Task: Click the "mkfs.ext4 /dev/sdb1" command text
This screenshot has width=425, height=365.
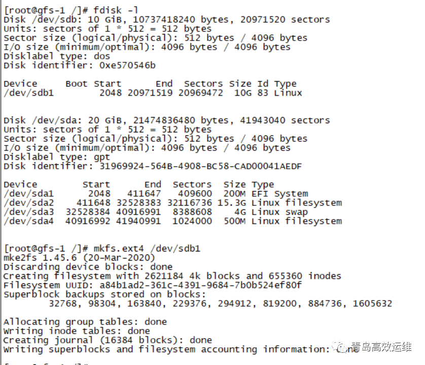Action: [147, 248]
